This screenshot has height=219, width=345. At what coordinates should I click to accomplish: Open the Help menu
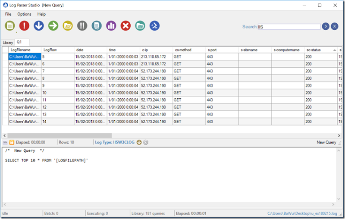click(x=41, y=14)
